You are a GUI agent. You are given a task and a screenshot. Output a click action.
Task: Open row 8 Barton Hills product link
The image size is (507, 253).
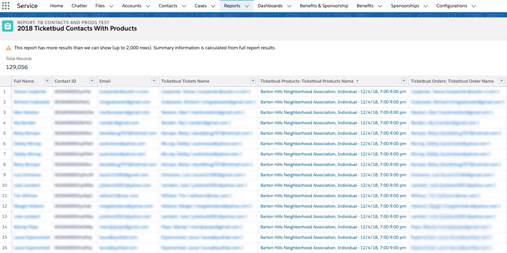point(333,165)
